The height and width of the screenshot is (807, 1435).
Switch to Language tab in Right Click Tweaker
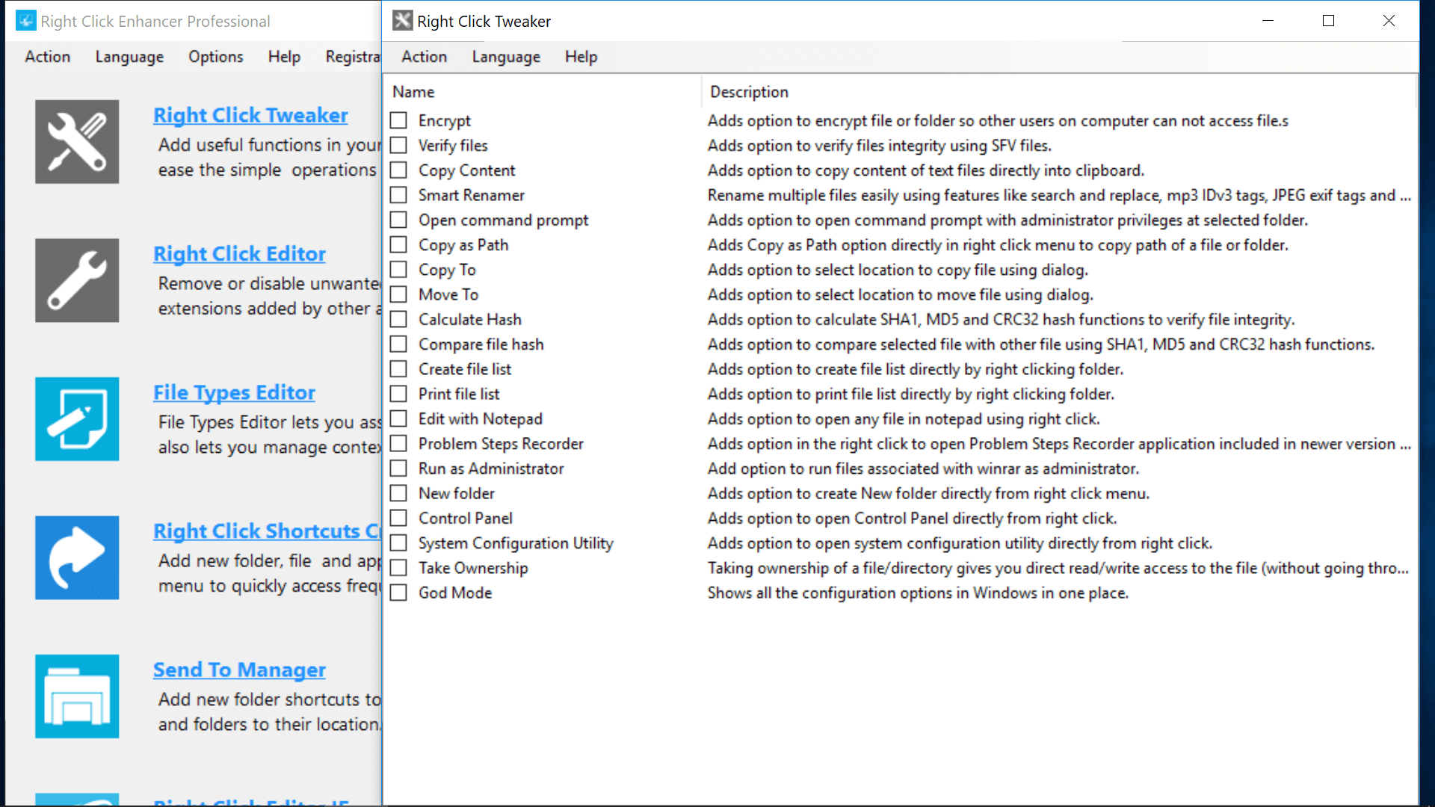(x=505, y=56)
